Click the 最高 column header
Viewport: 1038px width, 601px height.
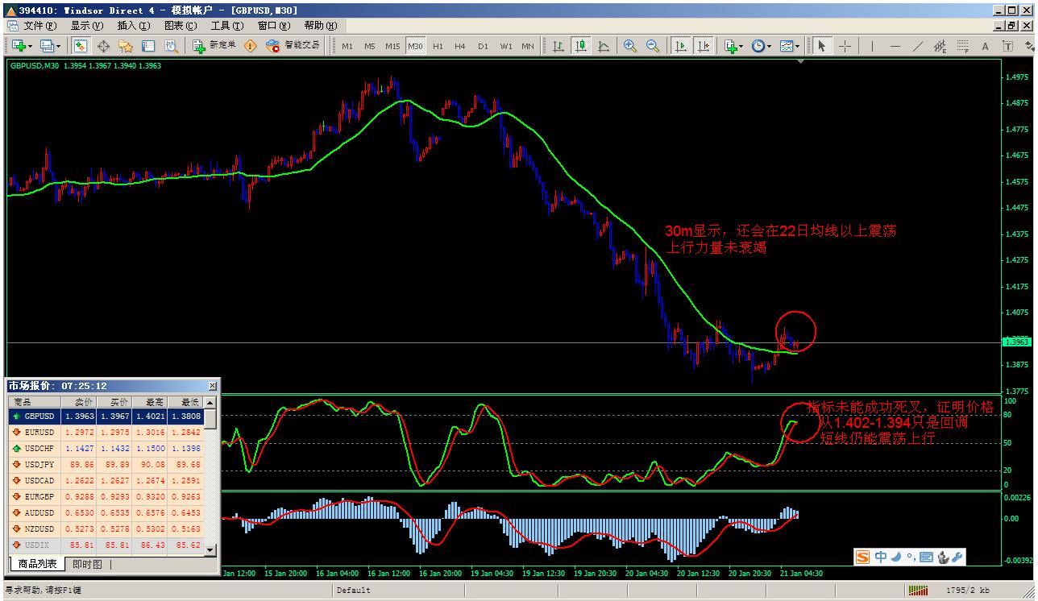pyautogui.click(x=150, y=402)
